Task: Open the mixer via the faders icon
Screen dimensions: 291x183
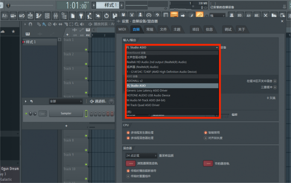Action: pos(56,16)
